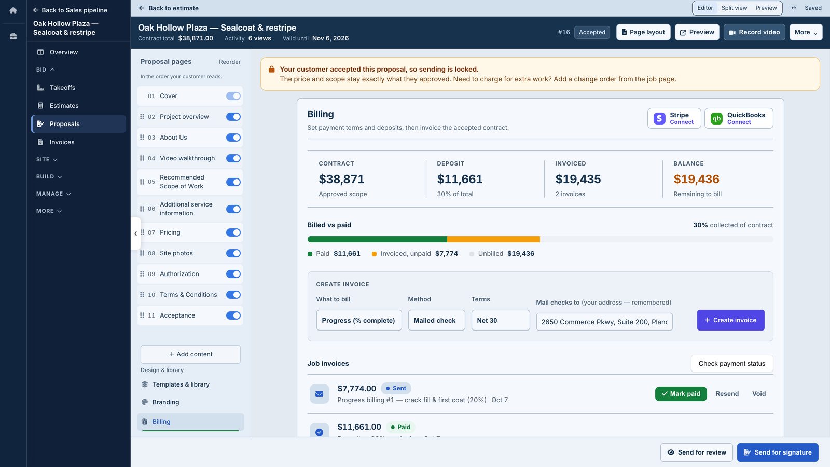Click the Takeoffs ruler icon

click(40, 88)
